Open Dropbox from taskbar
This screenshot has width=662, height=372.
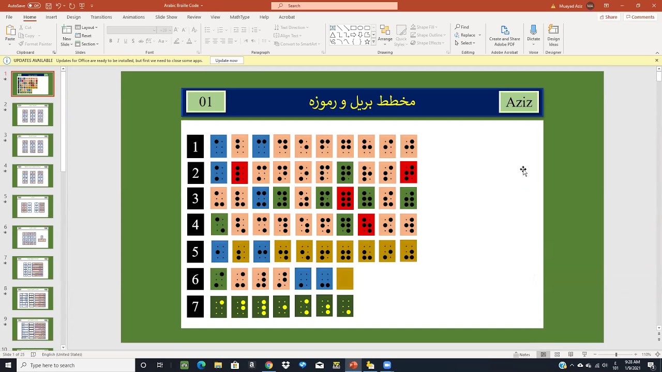(286, 365)
